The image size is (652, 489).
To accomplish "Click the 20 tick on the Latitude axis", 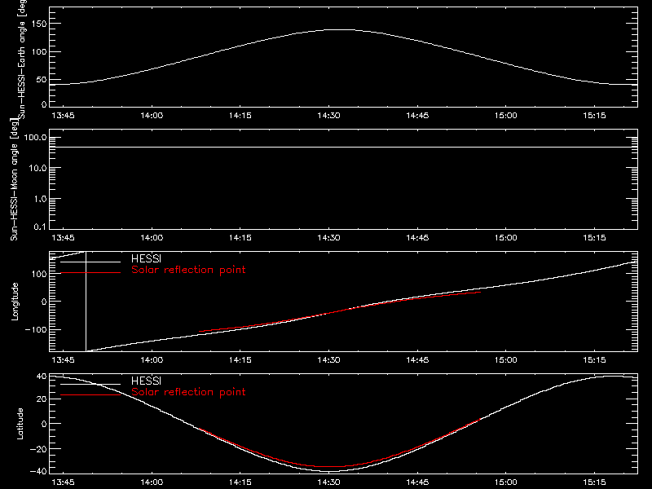I will pyautogui.click(x=42, y=399).
